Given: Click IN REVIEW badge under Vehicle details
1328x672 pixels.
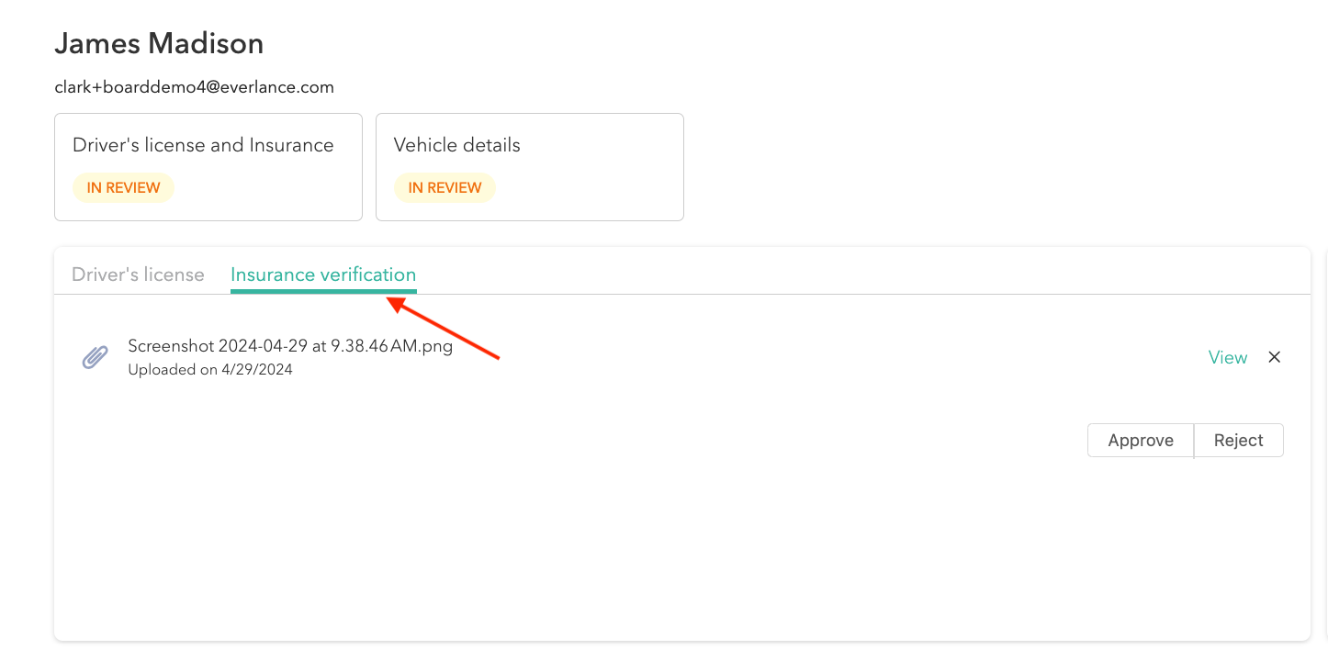Looking at the screenshot, I should click(445, 187).
